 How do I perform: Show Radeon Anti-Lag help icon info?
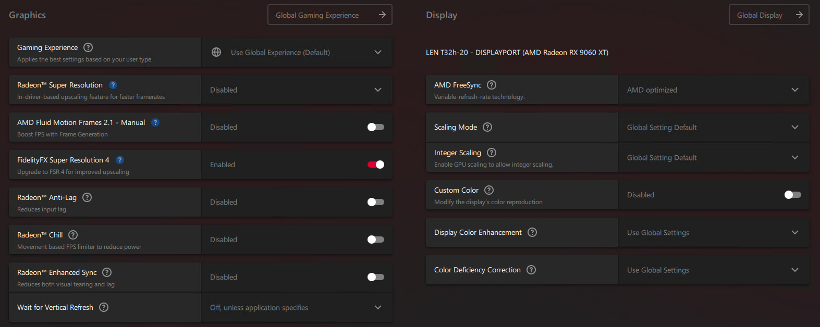point(87,197)
